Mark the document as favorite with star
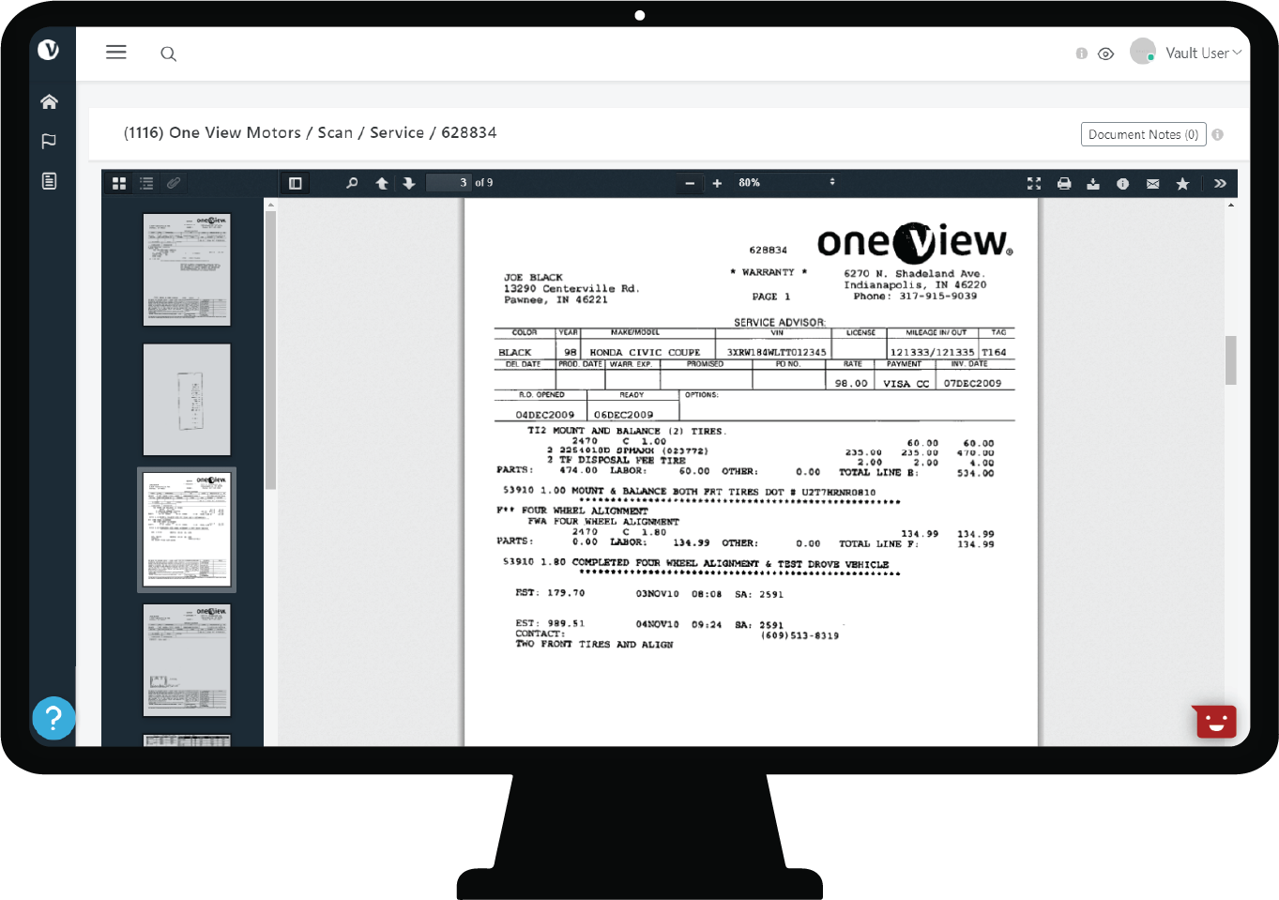The image size is (1279, 900). [1182, 184]
